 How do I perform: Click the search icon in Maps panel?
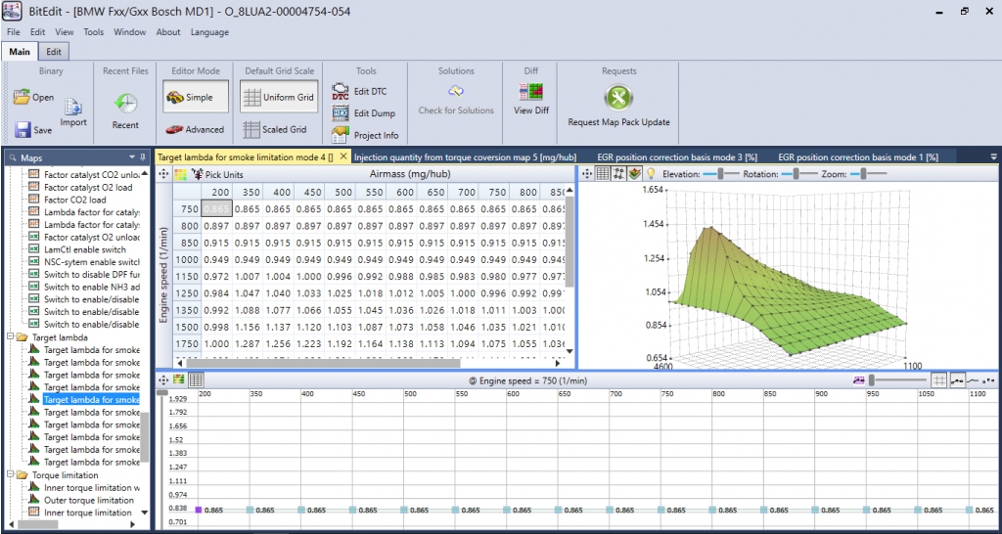pyautogui.click(x=12, y=157)
